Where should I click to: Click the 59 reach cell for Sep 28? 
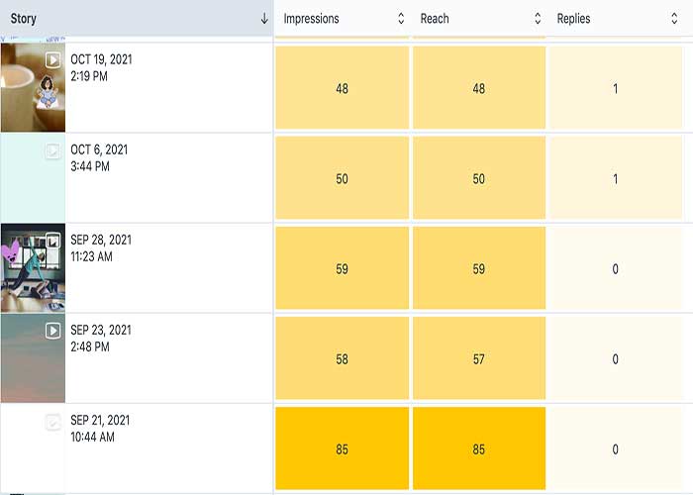[x=479, y=268]
